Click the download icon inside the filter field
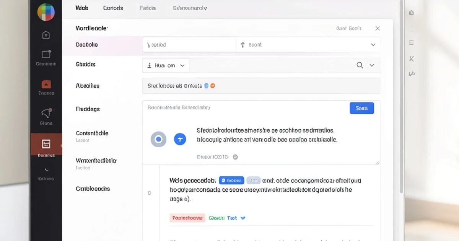The height and width of the screenshot is (241, 459). (x=149, y=65)
